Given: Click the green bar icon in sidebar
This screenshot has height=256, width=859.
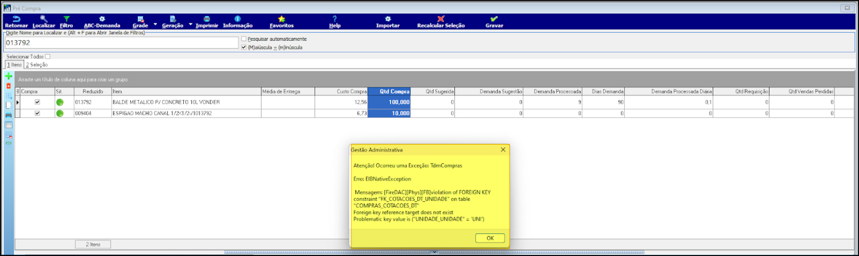Looking at the screenshot, I should (x=8, y=143).
